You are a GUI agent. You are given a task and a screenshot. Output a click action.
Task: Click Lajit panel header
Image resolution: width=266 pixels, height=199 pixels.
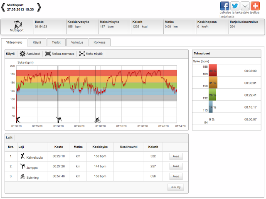(x=96, y=138)
